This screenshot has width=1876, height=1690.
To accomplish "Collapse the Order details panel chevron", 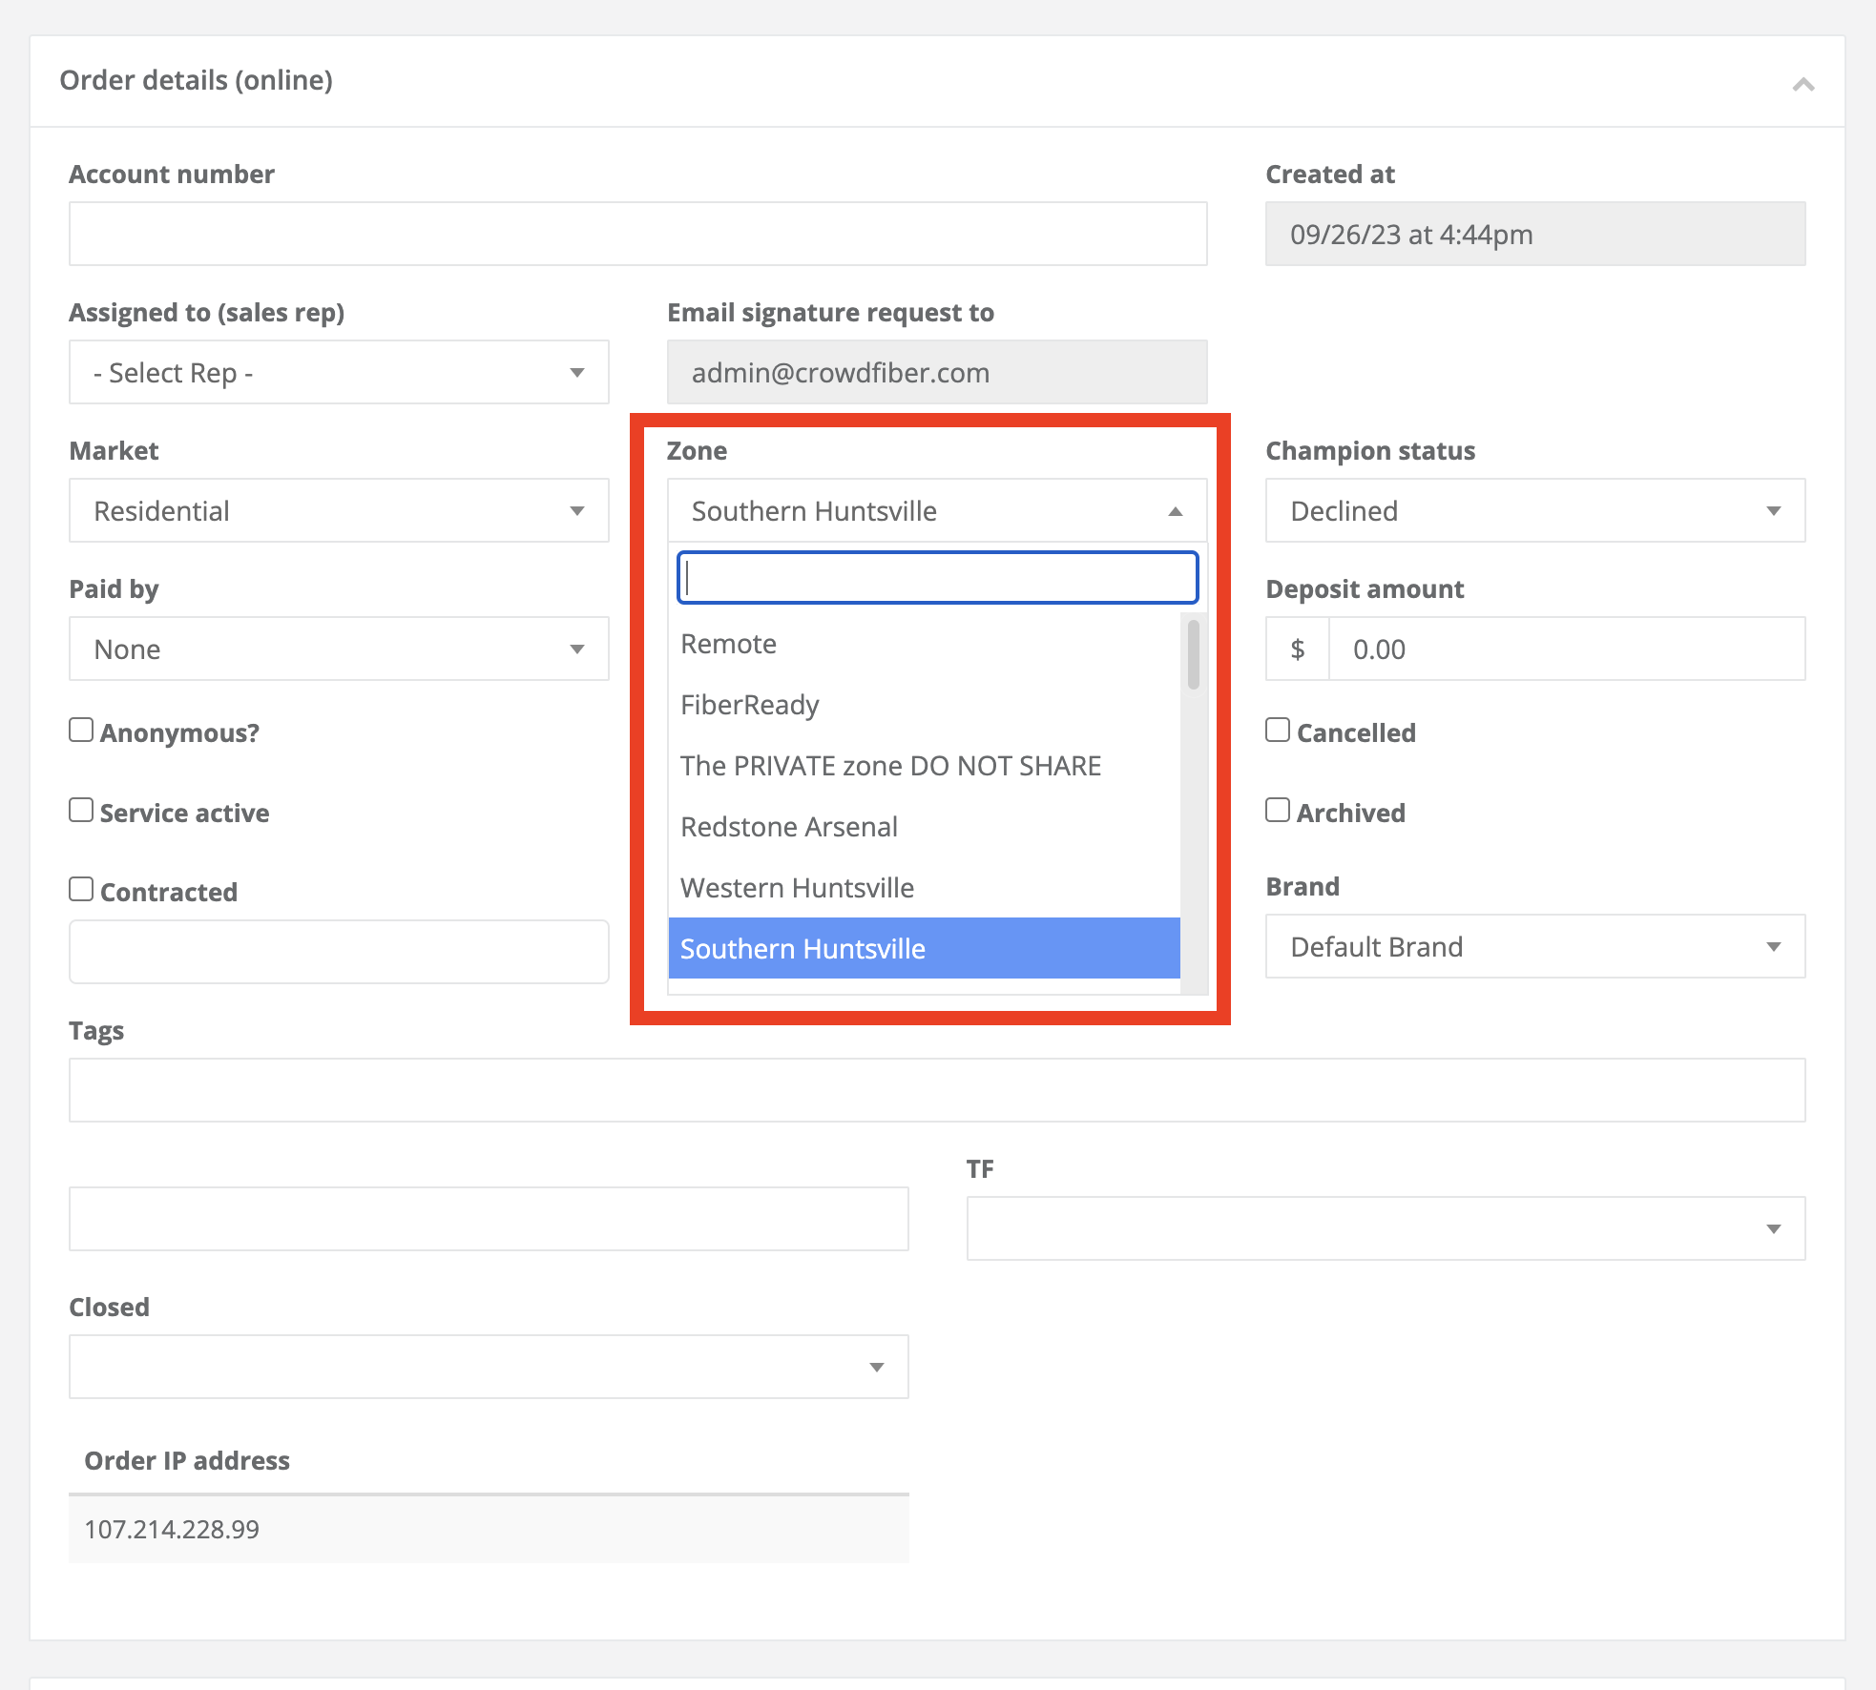I will pyautogui.click(x=1803, y=84).
